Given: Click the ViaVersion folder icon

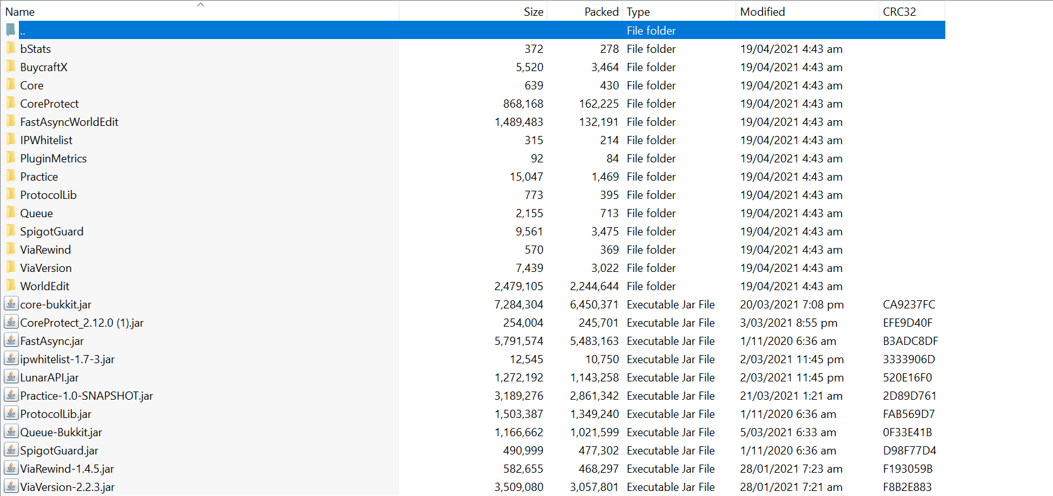Looking at the screenshot, I should coord(11,268).
